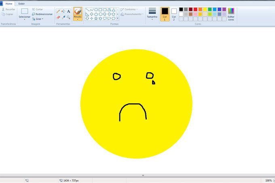Click the Cortar crop button

click(37, 9)
